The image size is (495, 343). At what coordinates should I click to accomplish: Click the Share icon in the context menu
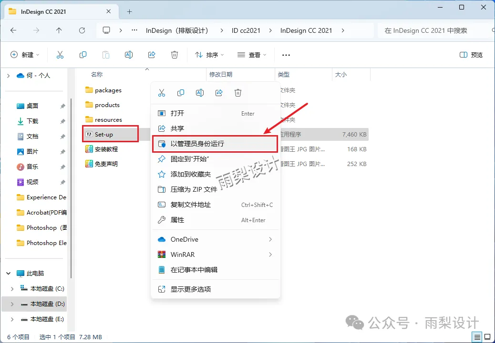(219, 93)
